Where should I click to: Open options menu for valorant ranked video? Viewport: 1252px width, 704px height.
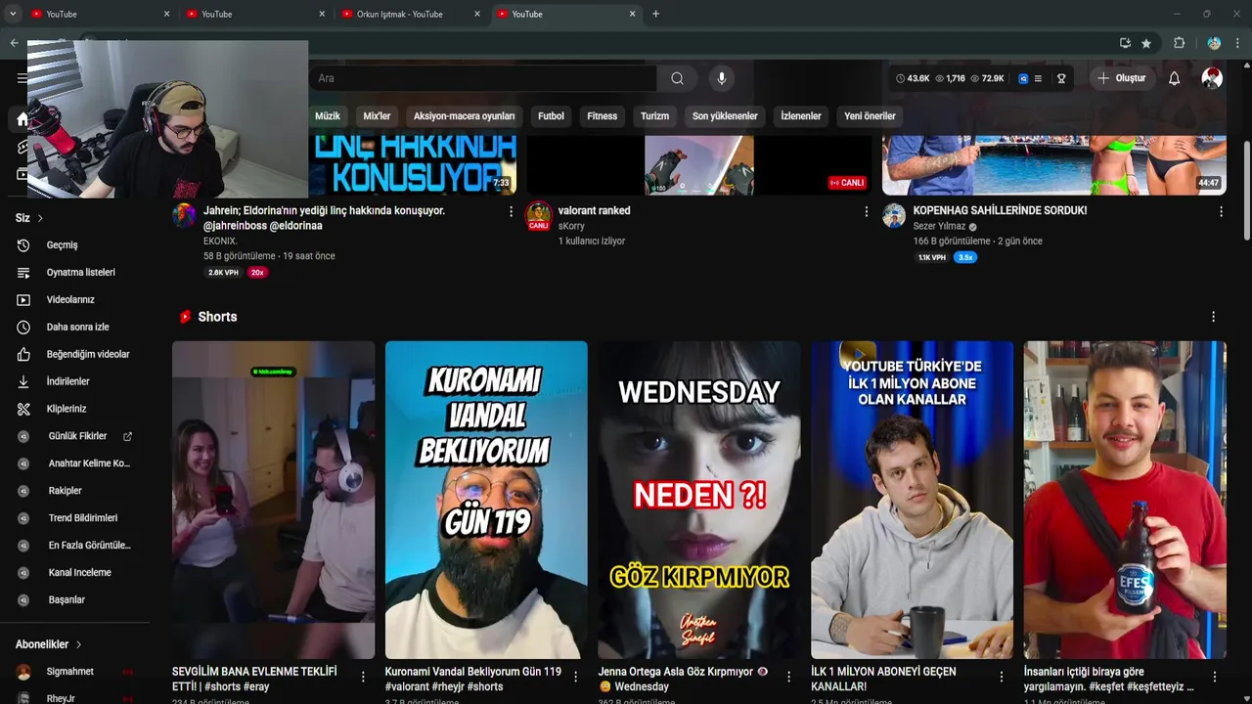pos(866,211)
